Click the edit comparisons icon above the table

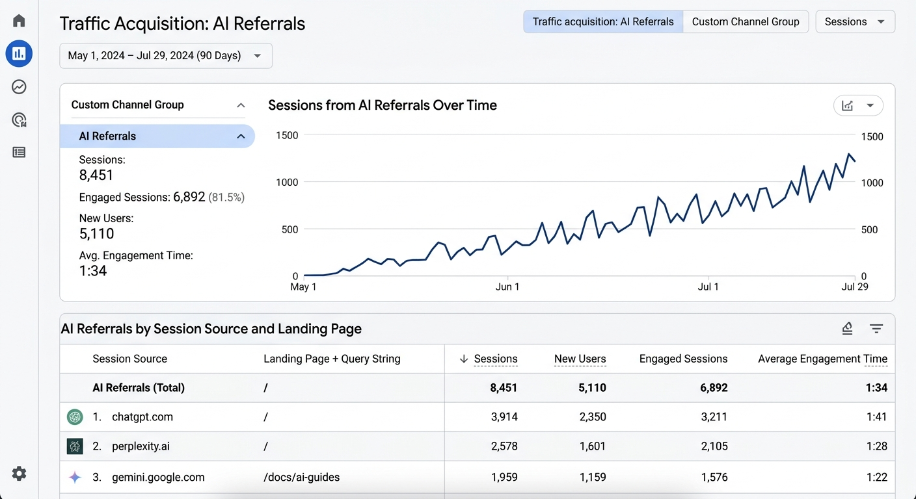point(847,329)
